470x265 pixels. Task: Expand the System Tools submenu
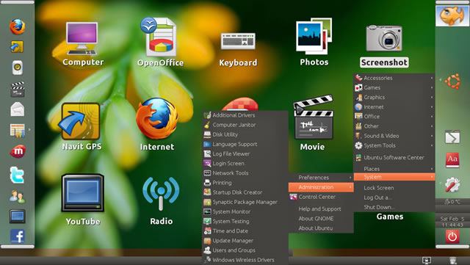point(394,145)
